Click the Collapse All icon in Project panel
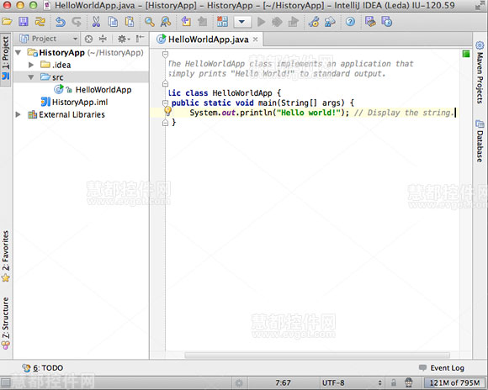Image resolution: width=488 pixels, height=390 pixels. tap(103, 39)
